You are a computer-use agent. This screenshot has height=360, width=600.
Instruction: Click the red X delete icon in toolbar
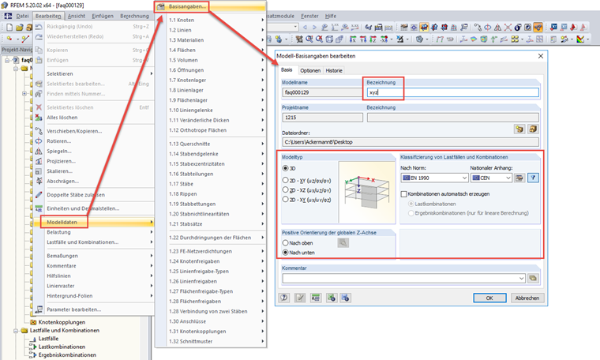[508, 27]
